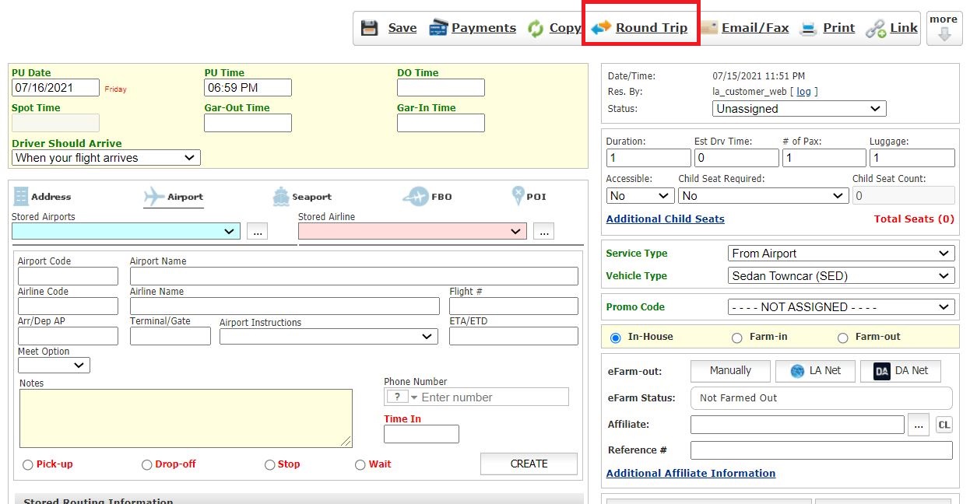Click the CREATE button
This screenshot has height=504, width=977.
[x=529, y=464]
